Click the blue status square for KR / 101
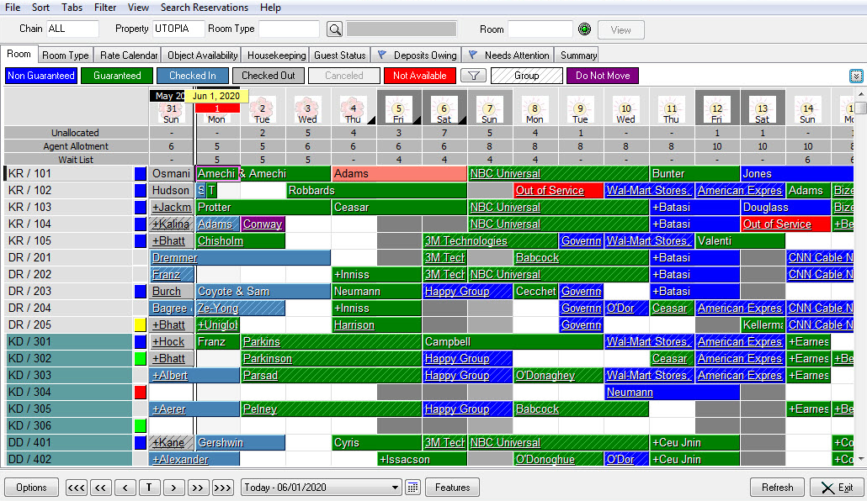867x501 pixels. [141, 173]
